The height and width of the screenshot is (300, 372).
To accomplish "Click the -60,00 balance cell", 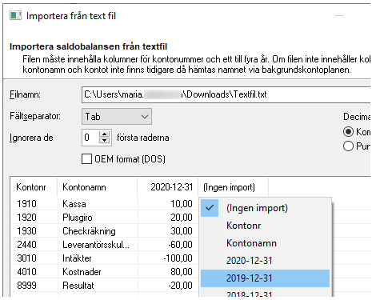I will click(168, 245).
